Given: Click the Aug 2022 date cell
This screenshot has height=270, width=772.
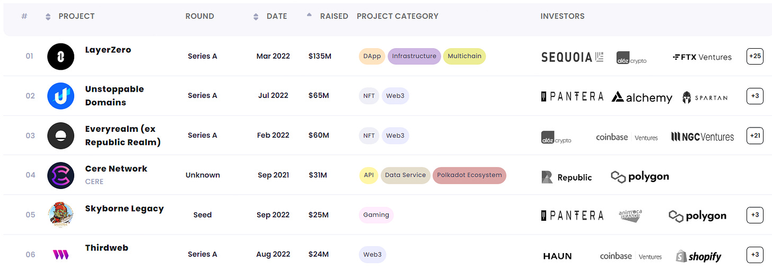Looking at the screenshot, I should click(x=273, y=255).
